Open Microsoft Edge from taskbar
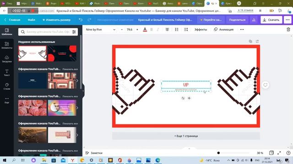This screenshot has height=164, width=293. 157,160
